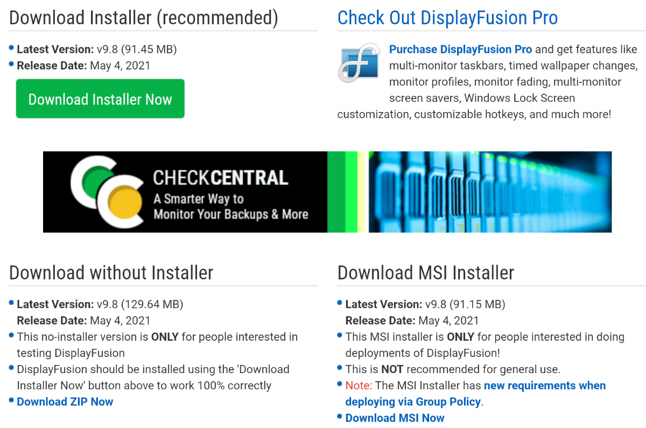The width and height of the screenshot is (646, 428).
Task: Open the CheckCentral banner advertisement
Action: tap(327, 192)
